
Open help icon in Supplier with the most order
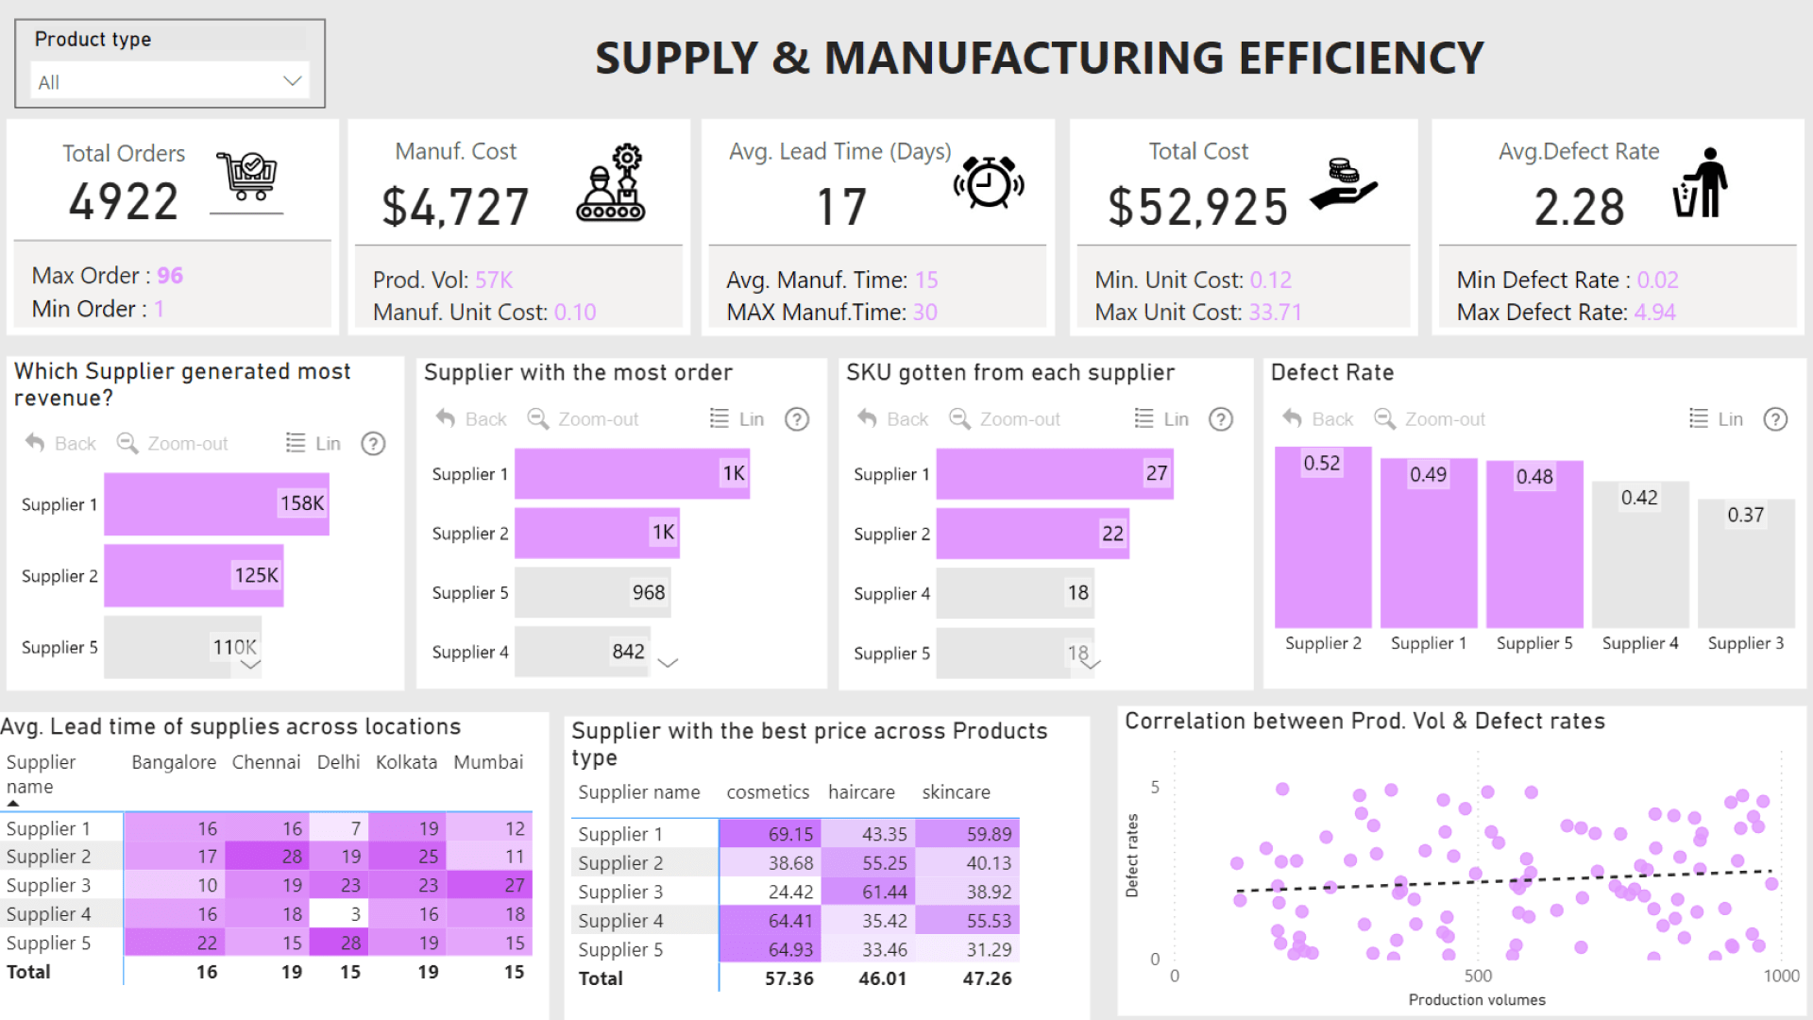coord(797,418)
